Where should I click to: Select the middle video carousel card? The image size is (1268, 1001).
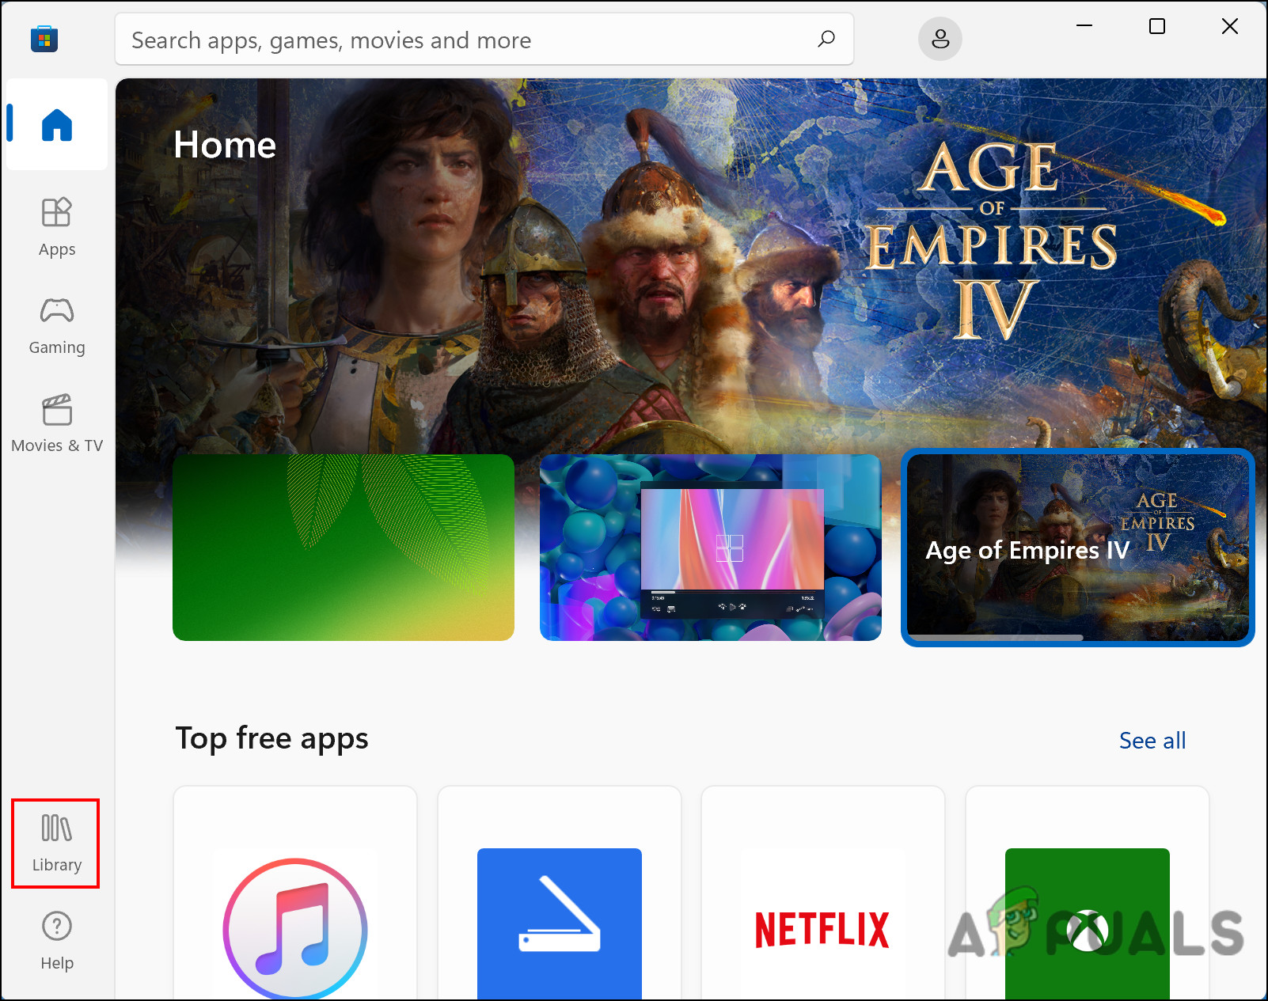point(709,547)
